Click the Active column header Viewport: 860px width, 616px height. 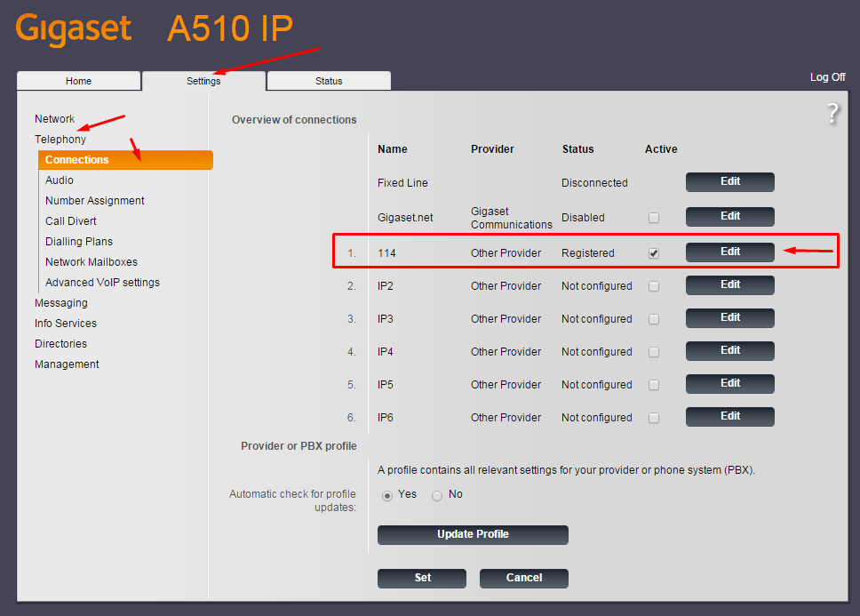point(661,149)
